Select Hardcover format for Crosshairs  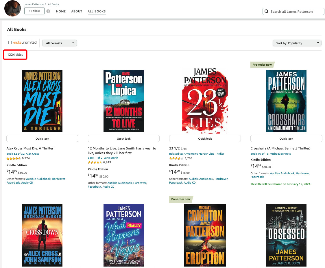pyautogui.click(x=302, y=173)
